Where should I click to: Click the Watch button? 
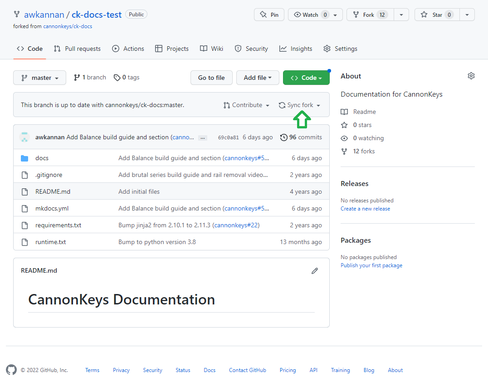306,15
